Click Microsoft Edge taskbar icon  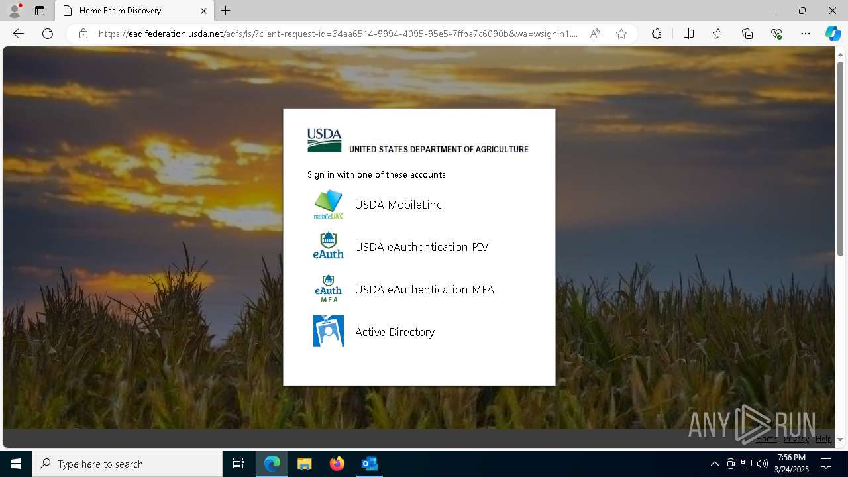tap(272, 464)
